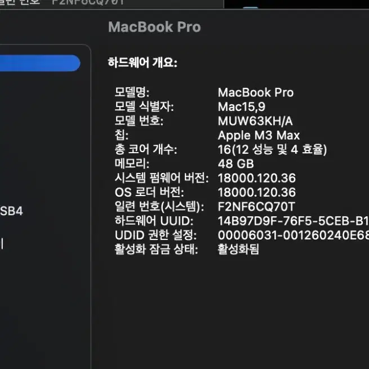Image resolution: width=369 pixels, height=369 pixels.
Task: Select the 48 GB memory value
Action: [236, 164]
